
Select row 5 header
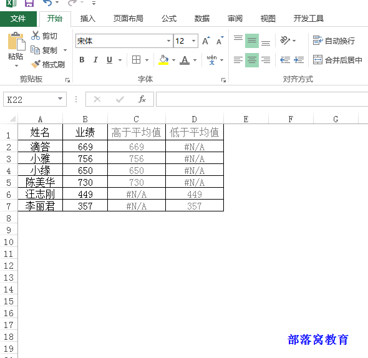coord(9,182)
